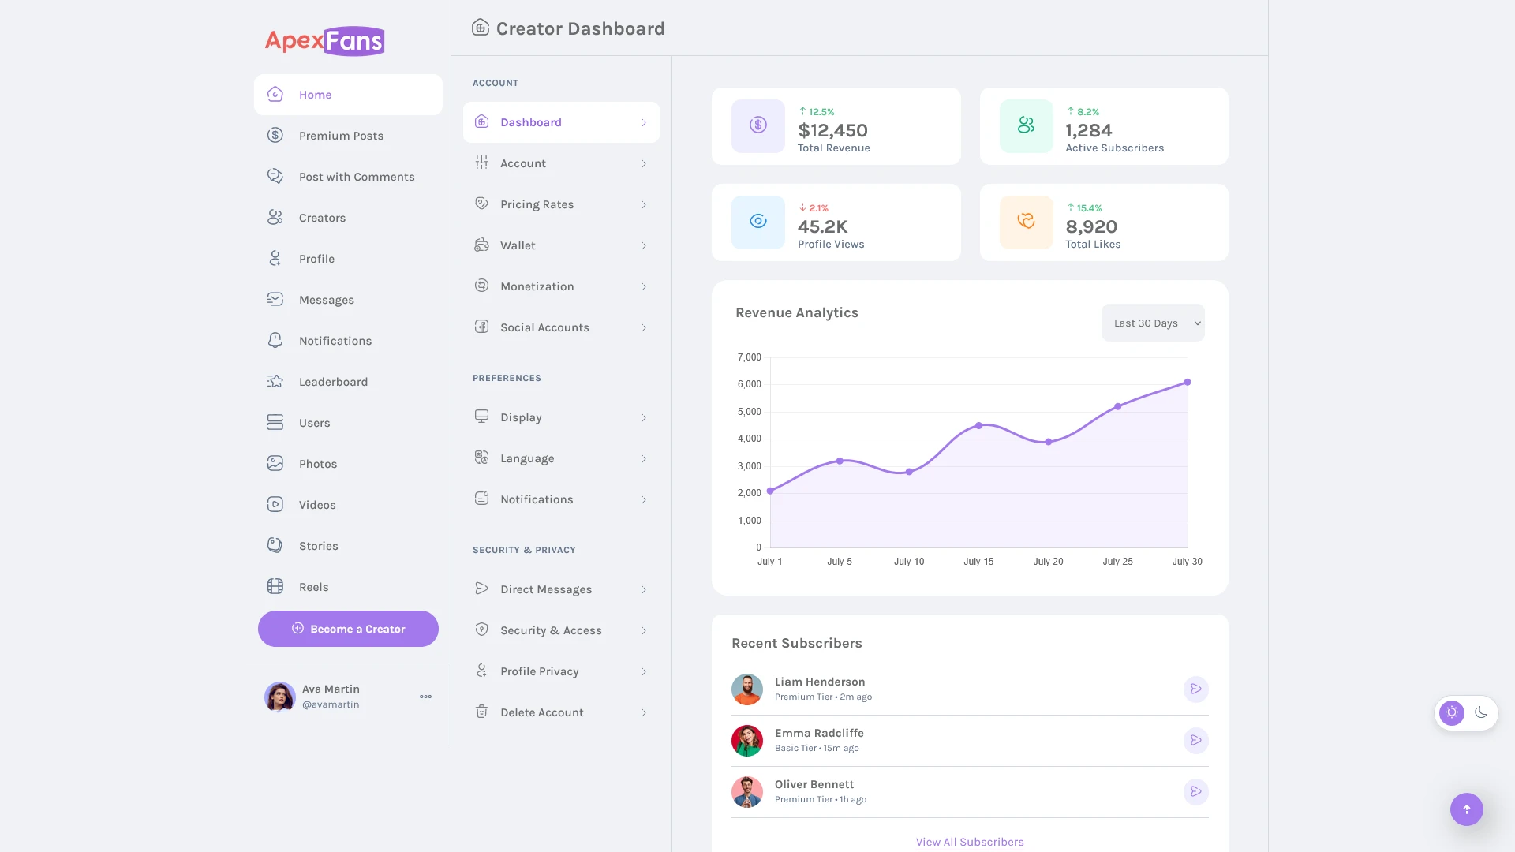1515x852 pixels.
Task: Click the Home icon in sidebar
Action: click(275, 95)
